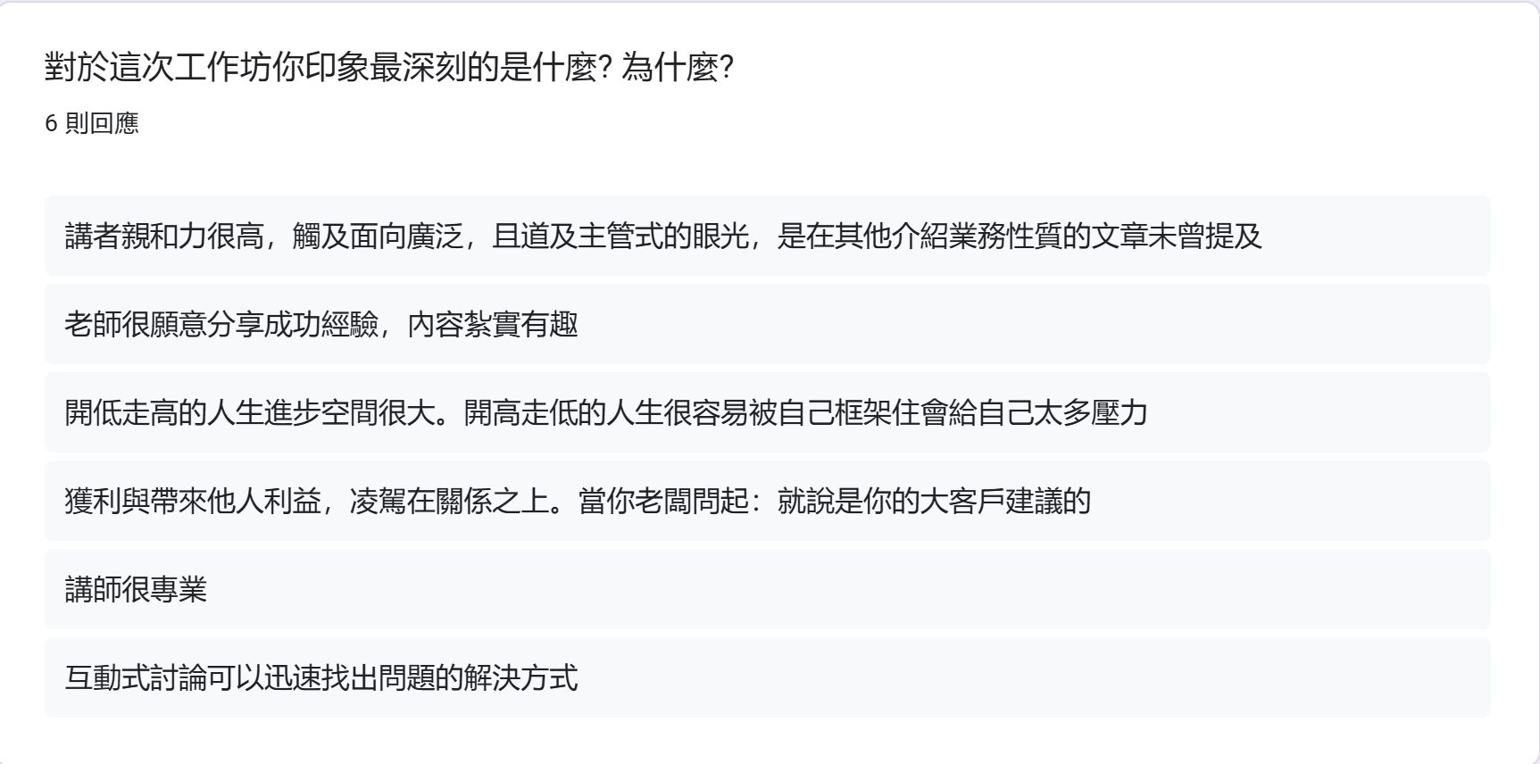Image resolution: width=1540 pixels, height=764 pixels.
Task: Click the phrase 大客戶建議的
Action: (1006, 501)
